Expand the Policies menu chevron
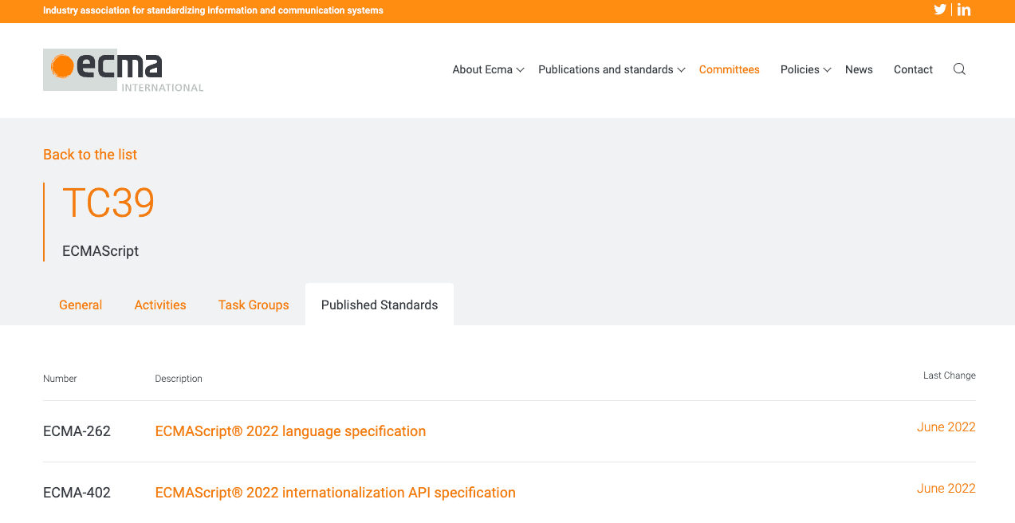 coord(827,70)
